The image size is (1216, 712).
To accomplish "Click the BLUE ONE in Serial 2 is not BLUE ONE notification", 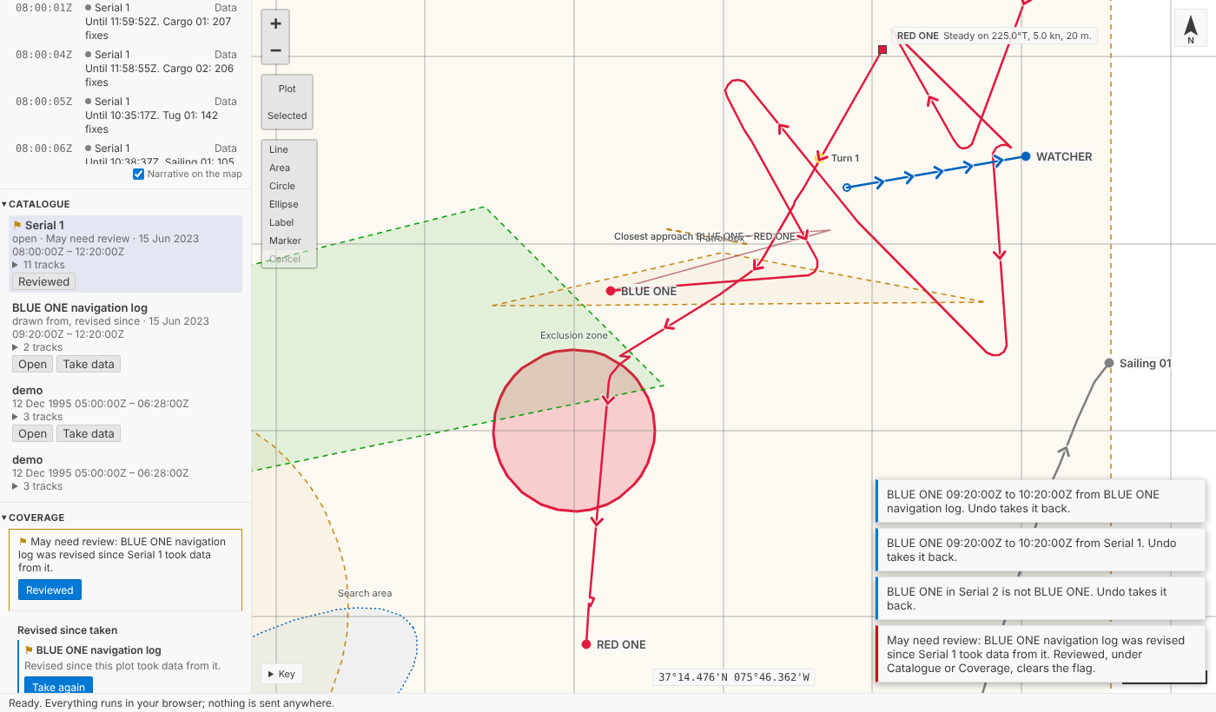I will (x=1041, y=598).
